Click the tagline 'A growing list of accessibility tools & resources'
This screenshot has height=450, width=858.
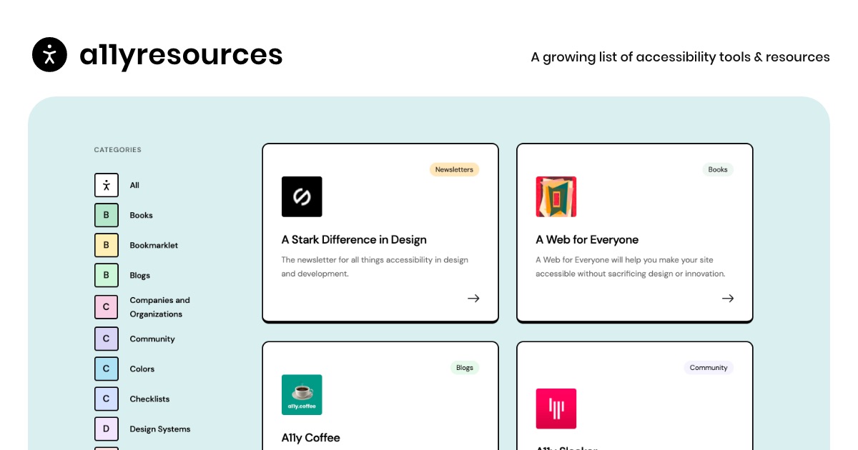coord(680,57)
